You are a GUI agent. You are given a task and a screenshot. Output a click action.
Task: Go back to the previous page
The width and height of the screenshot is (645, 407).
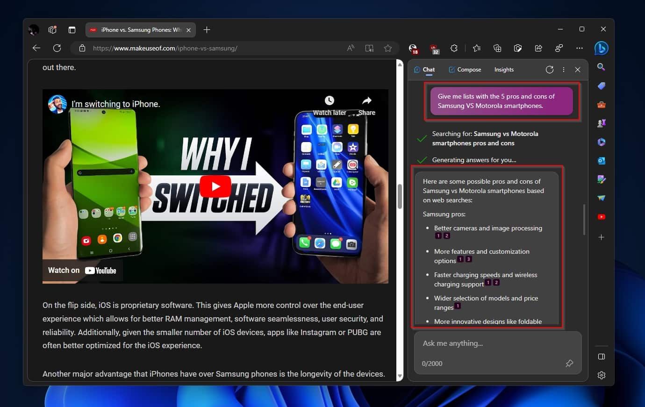[x=36, y=48]
